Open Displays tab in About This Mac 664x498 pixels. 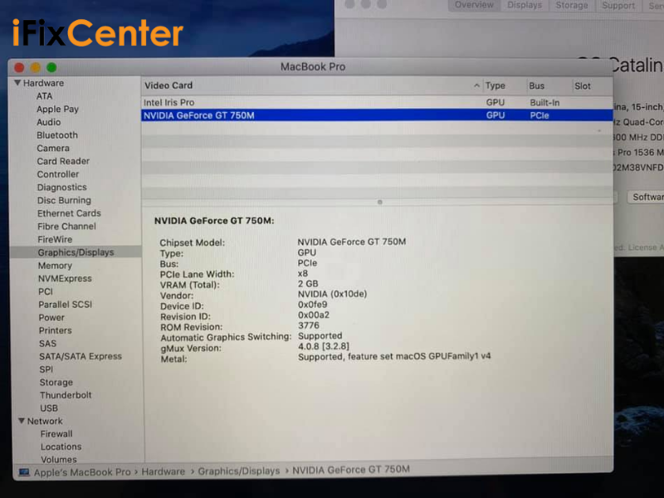525,5
